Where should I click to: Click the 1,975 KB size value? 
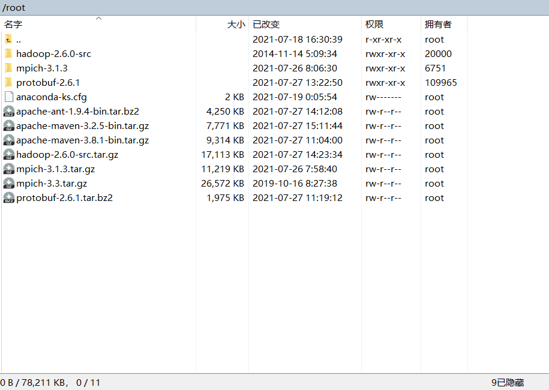pyautogui.click(x=225, y=197)
